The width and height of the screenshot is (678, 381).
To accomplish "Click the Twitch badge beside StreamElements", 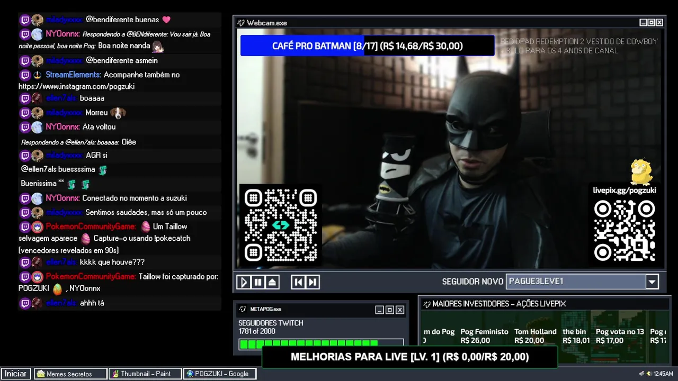I will click(x=25, y=75).
